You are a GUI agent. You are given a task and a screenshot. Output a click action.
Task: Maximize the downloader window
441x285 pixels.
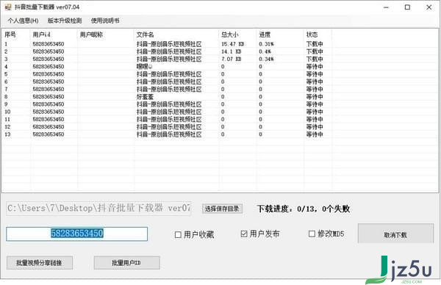click(x=407, y=7)
